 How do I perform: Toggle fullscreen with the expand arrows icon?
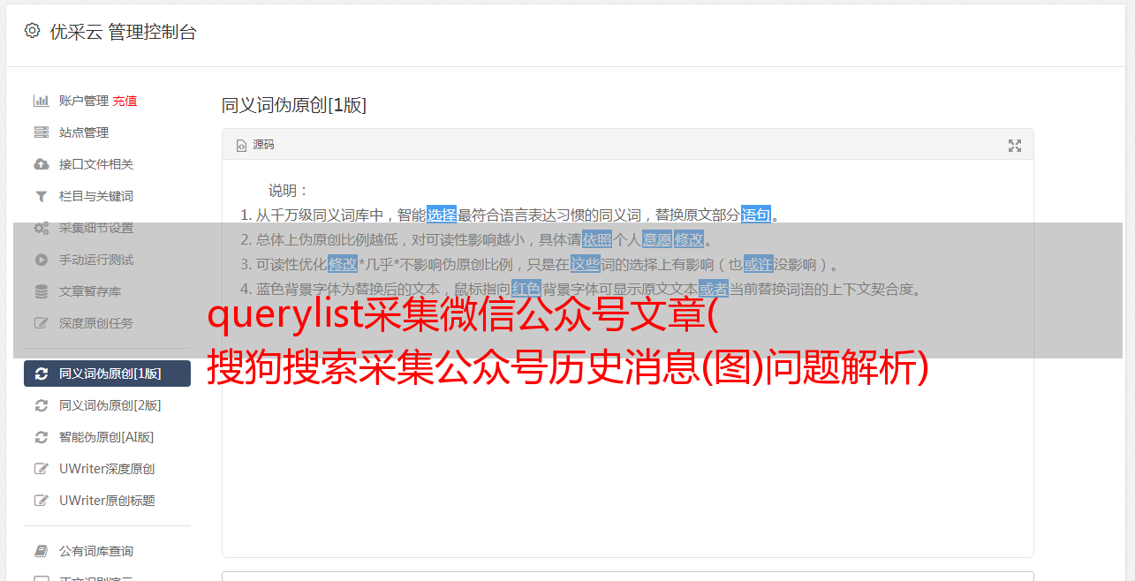tap(1015, 146)
